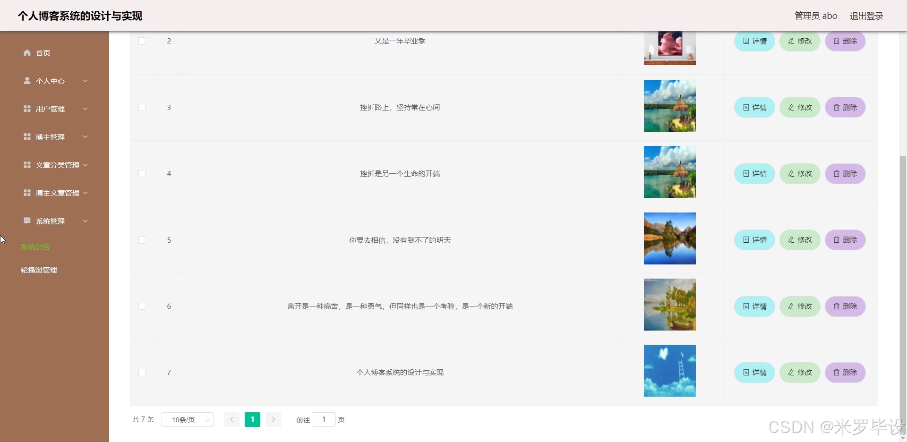
Task: Click the person icon beside 个人中心
Action: [x=27, y=81]
